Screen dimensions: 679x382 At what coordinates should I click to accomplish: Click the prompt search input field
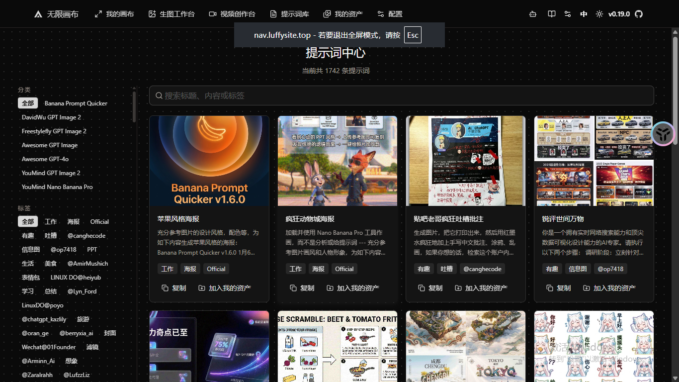(x=402, y=95)
